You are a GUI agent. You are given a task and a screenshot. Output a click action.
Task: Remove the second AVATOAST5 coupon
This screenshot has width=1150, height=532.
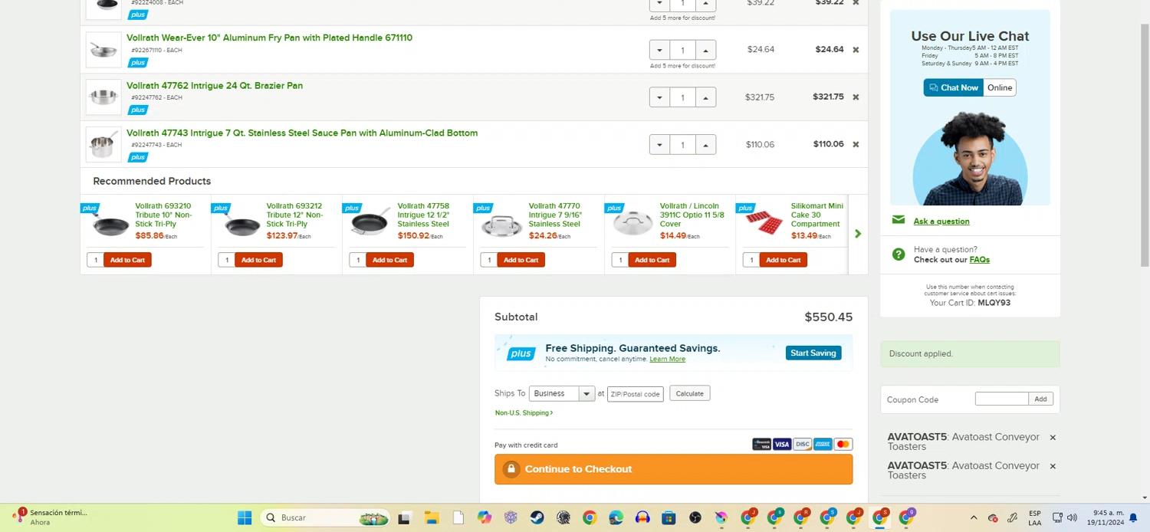[1053, 466]
